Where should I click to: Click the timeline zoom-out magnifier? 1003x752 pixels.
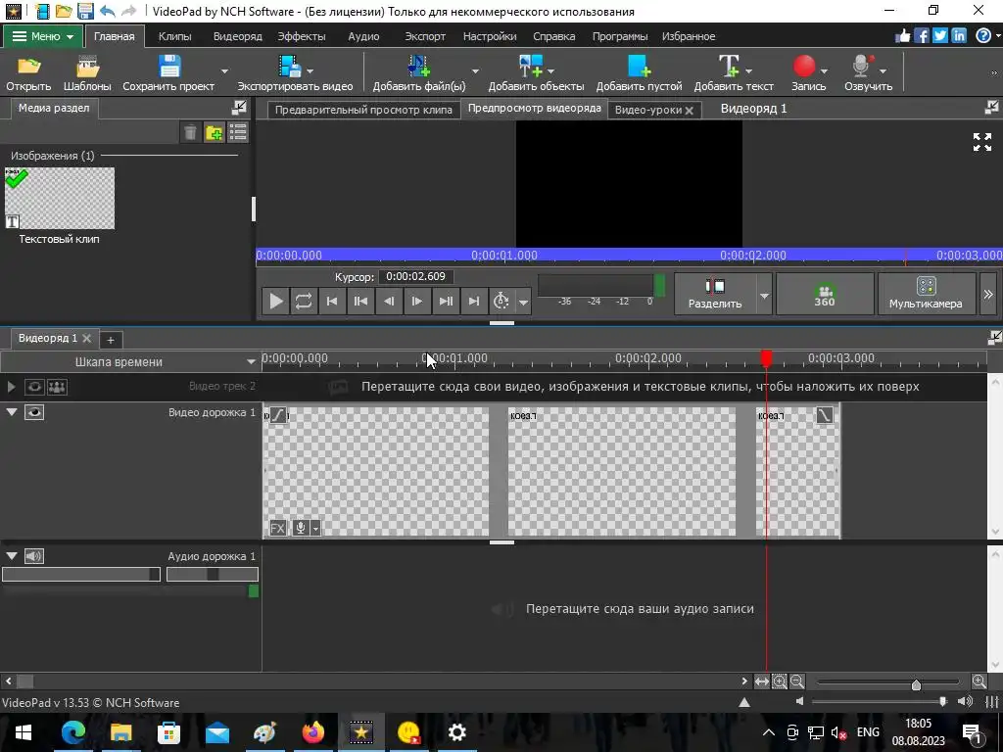[797, 681]
